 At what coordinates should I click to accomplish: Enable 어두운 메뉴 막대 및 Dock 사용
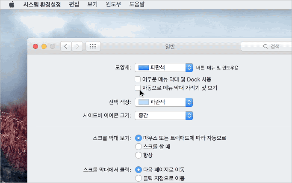point(138,79)
